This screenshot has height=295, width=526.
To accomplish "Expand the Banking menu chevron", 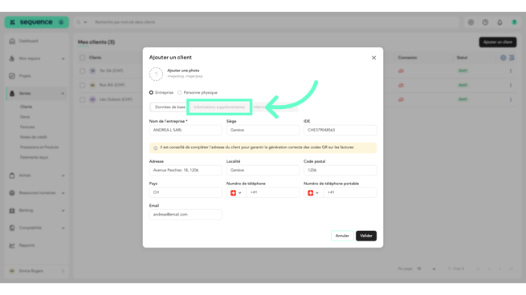I will click(63, 211).
